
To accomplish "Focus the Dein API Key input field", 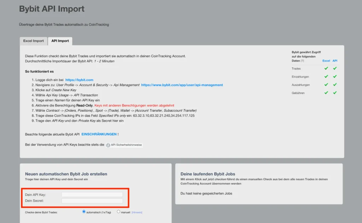I will tap(92, 194).
